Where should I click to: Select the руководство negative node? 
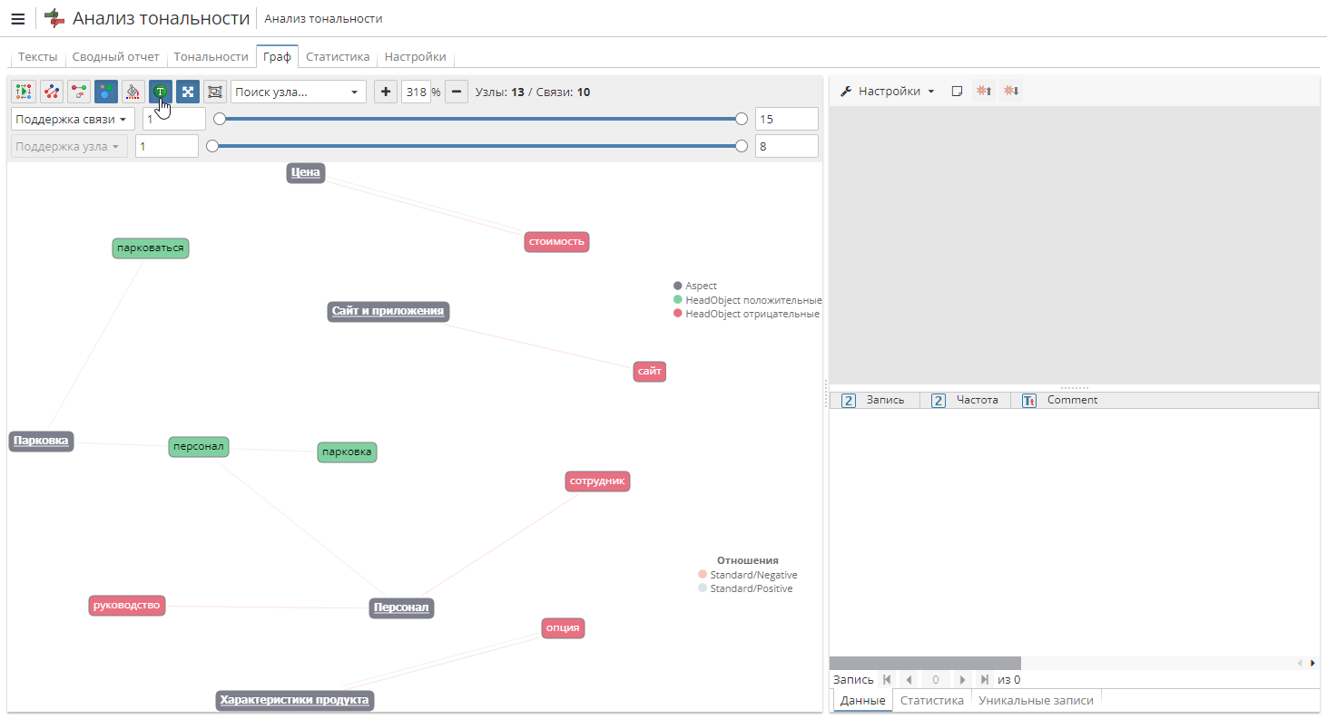pyautogui.click(x=127, y=605)
